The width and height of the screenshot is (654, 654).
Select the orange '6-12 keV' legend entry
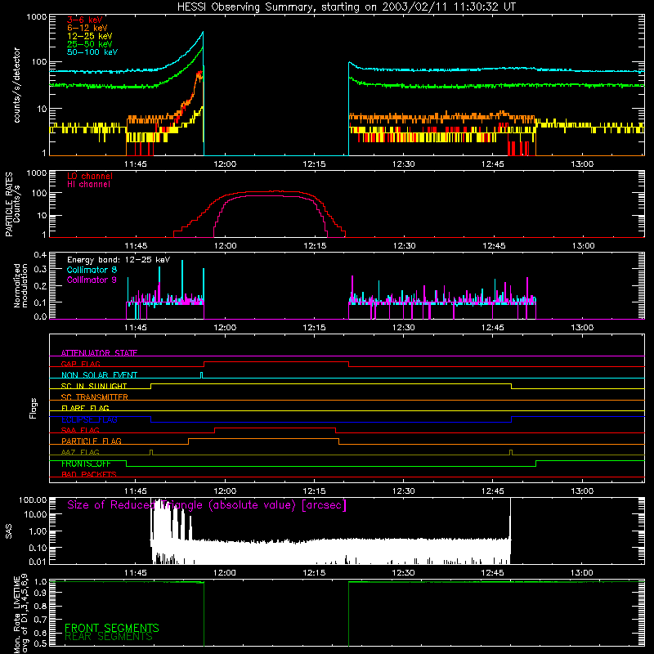(x=87, y=28)
